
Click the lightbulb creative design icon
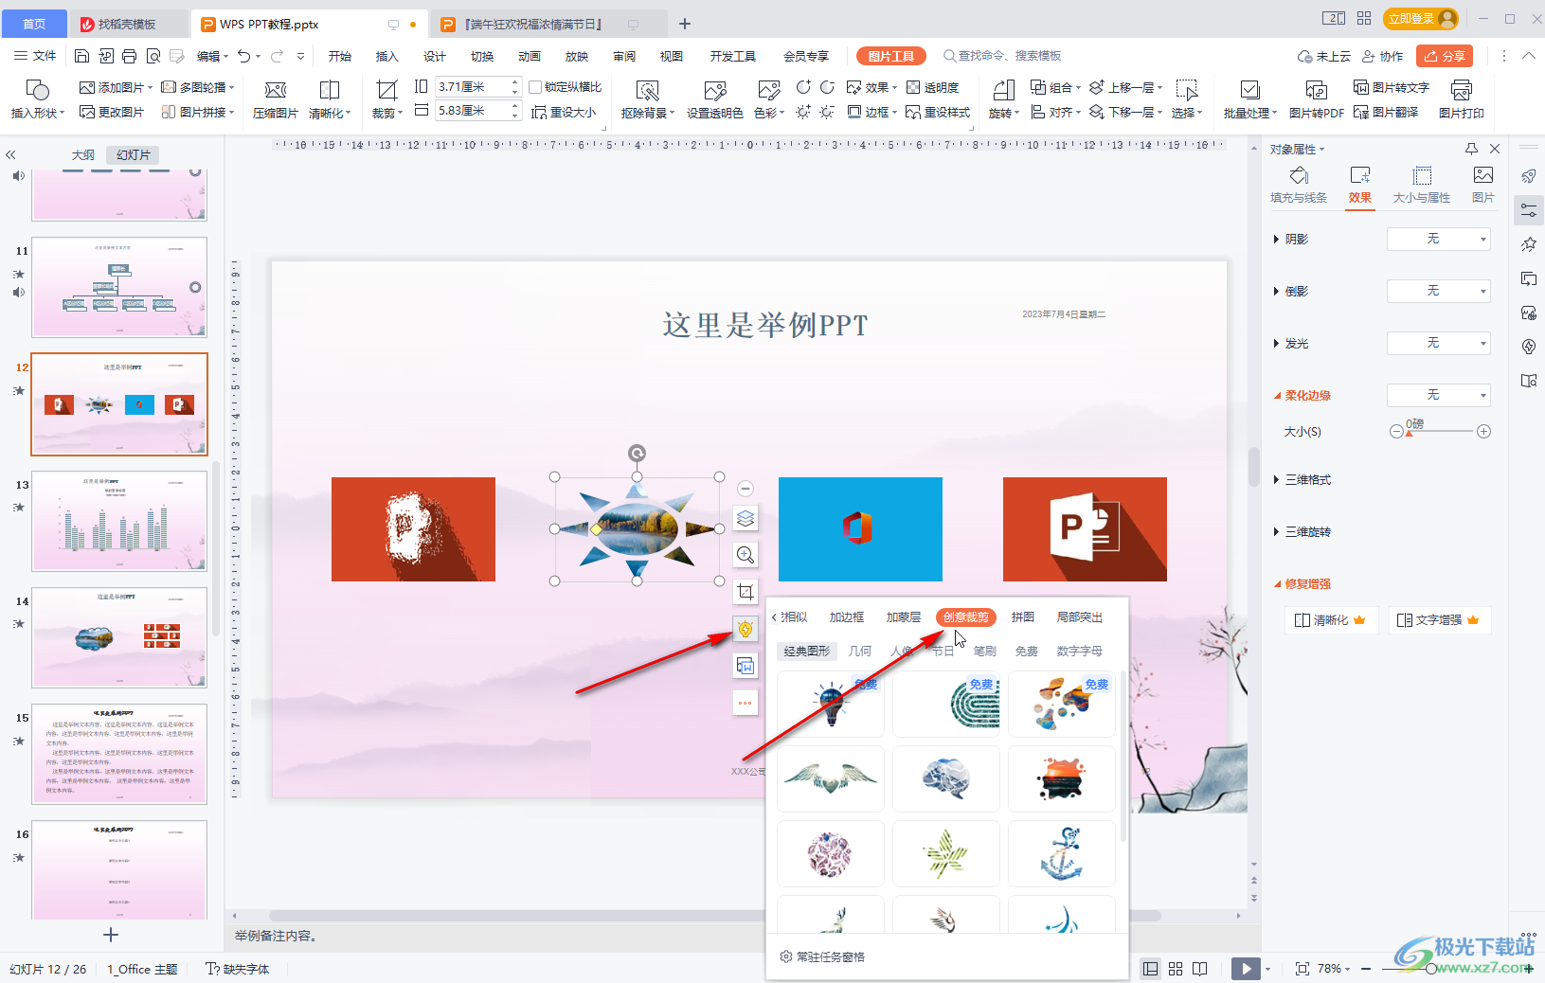(746, 629)
